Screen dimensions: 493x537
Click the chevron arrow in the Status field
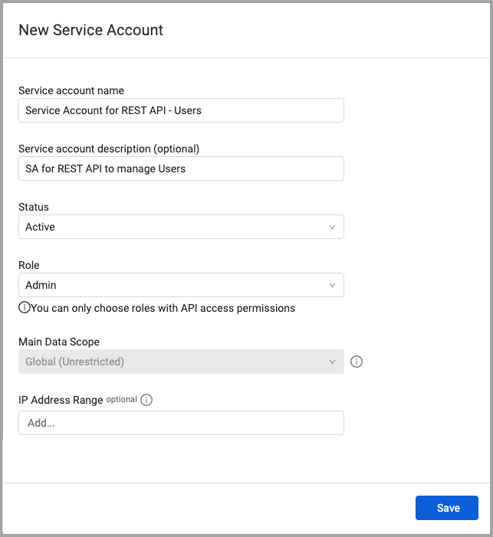[332, 227]
